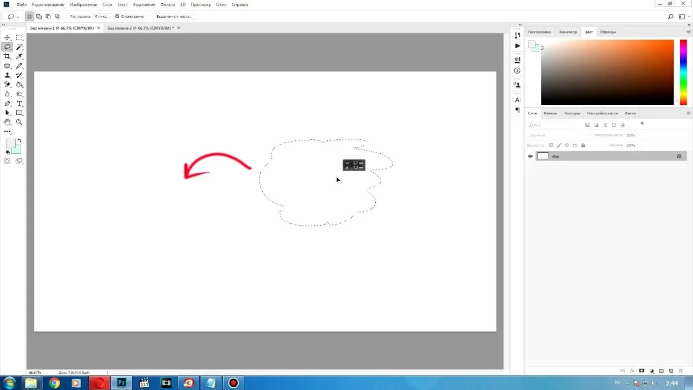Select the Rectangular Marquee tool
Viewport: 693px width, 390px height.
(19, 37)
